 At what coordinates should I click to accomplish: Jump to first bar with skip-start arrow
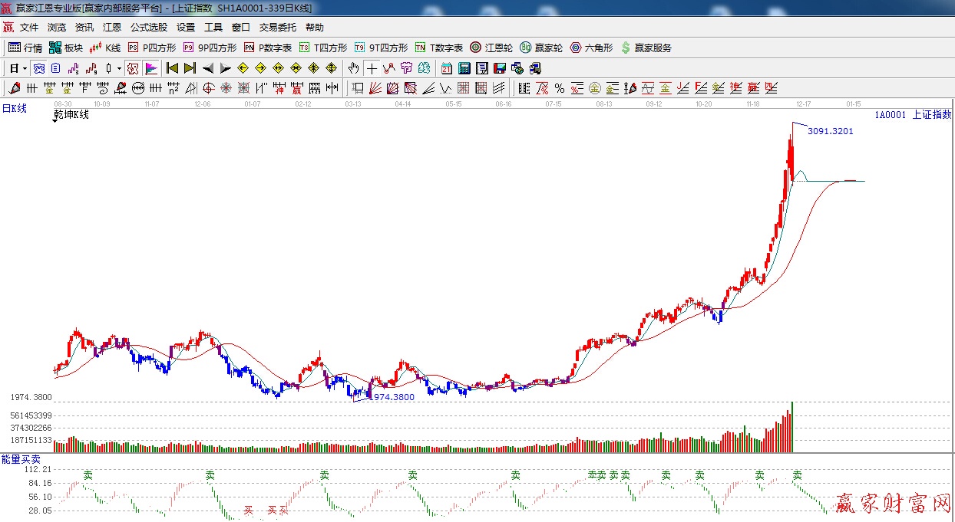[172, 68]
